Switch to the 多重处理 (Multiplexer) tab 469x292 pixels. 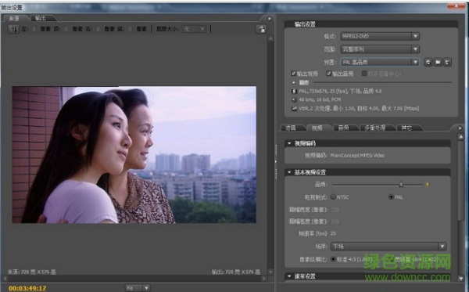(x=375, y=128)
